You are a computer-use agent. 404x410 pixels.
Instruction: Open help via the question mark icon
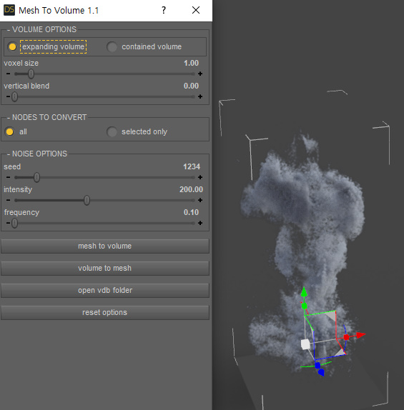(x=164, y=10)
